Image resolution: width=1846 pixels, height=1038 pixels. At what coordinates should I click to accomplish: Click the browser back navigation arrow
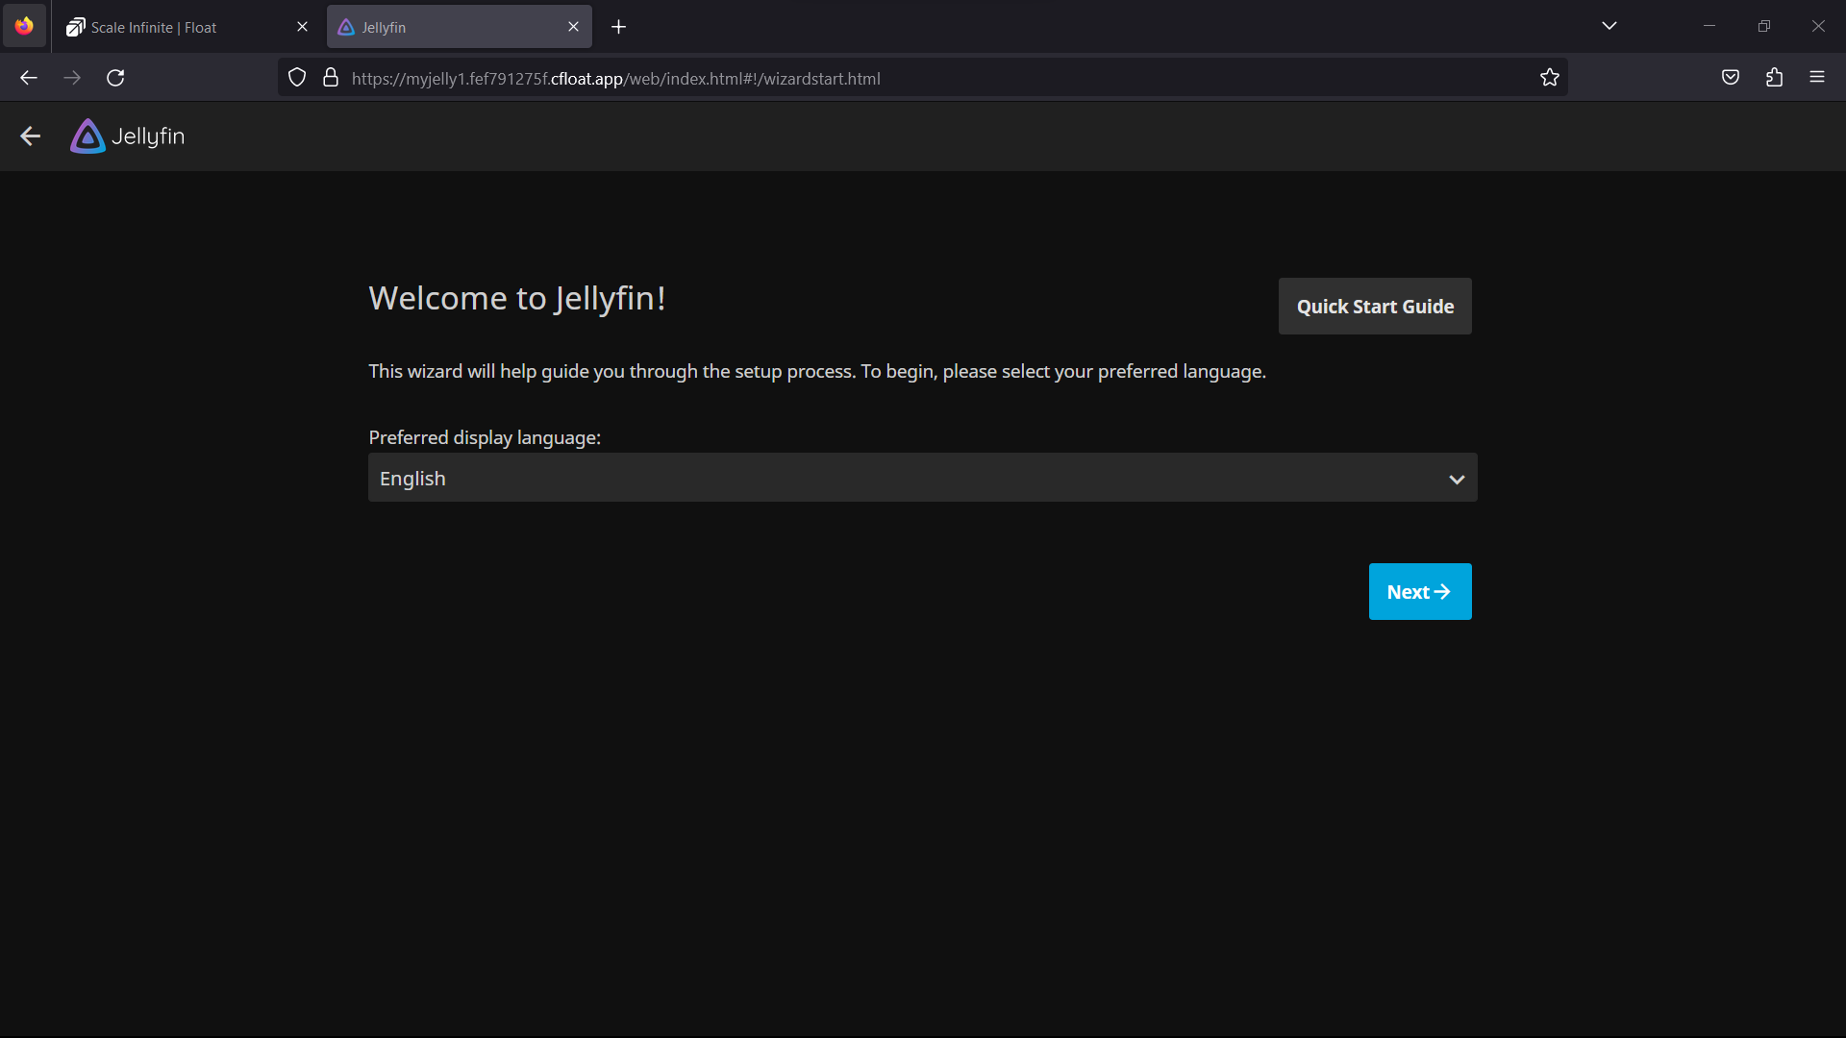[x=29, y=78]
